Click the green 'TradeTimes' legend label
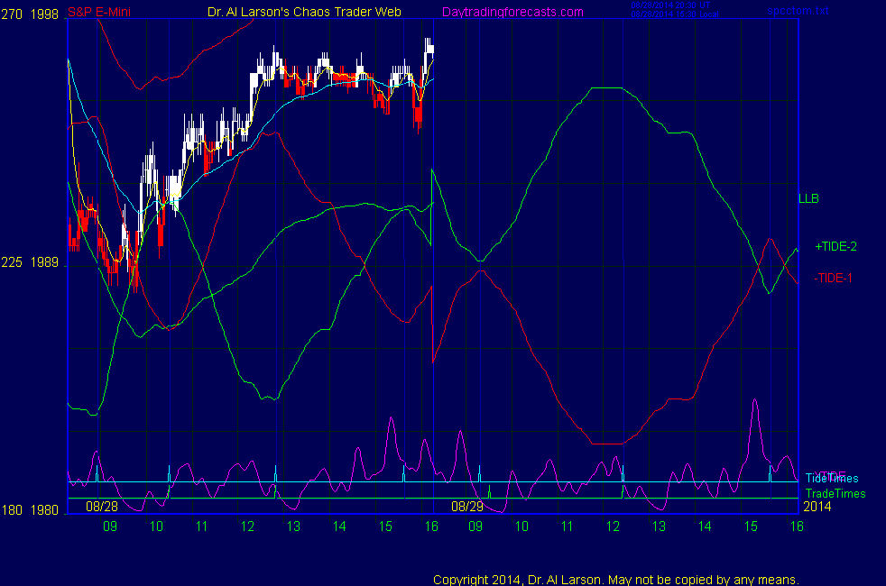 pos(835,493)
